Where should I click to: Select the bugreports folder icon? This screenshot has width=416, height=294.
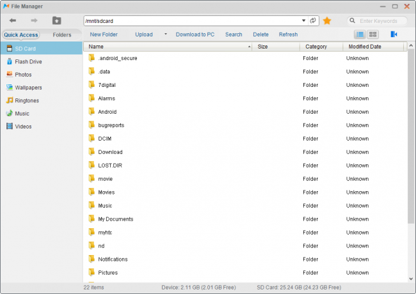[92, 125]
